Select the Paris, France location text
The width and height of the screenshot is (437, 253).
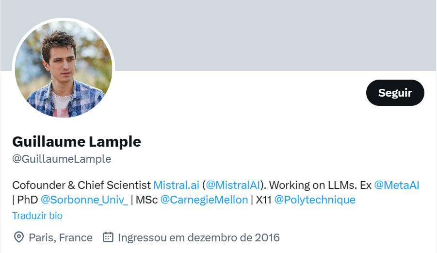click(61, 237)
